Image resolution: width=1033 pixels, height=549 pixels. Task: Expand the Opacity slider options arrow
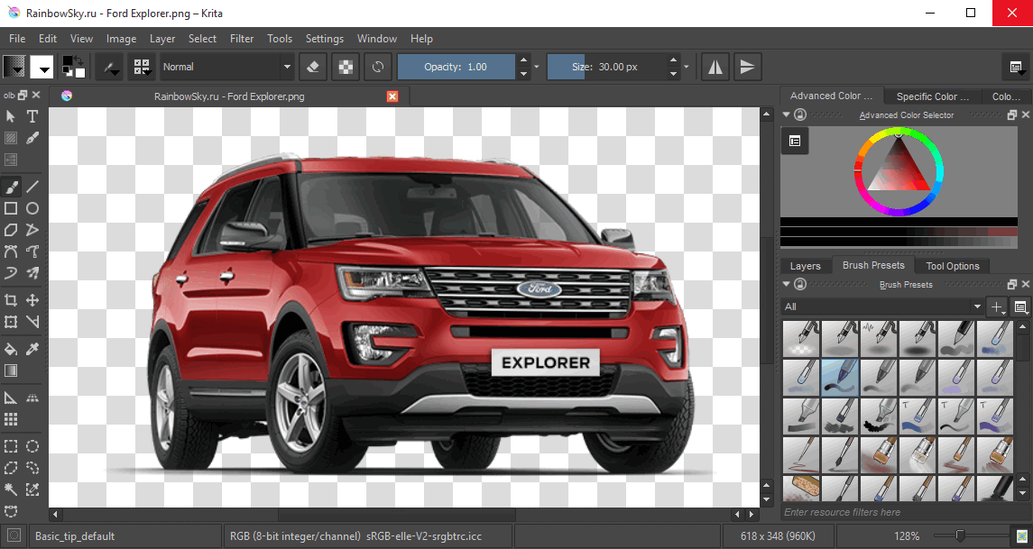click(x=536, y=67)
